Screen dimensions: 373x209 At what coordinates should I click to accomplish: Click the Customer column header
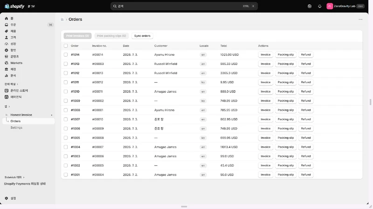(160, 46)
